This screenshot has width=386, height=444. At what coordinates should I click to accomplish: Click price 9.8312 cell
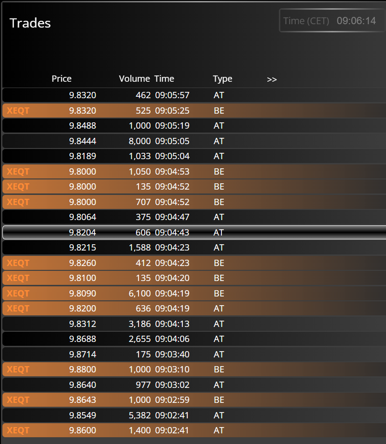pos(83,324)
